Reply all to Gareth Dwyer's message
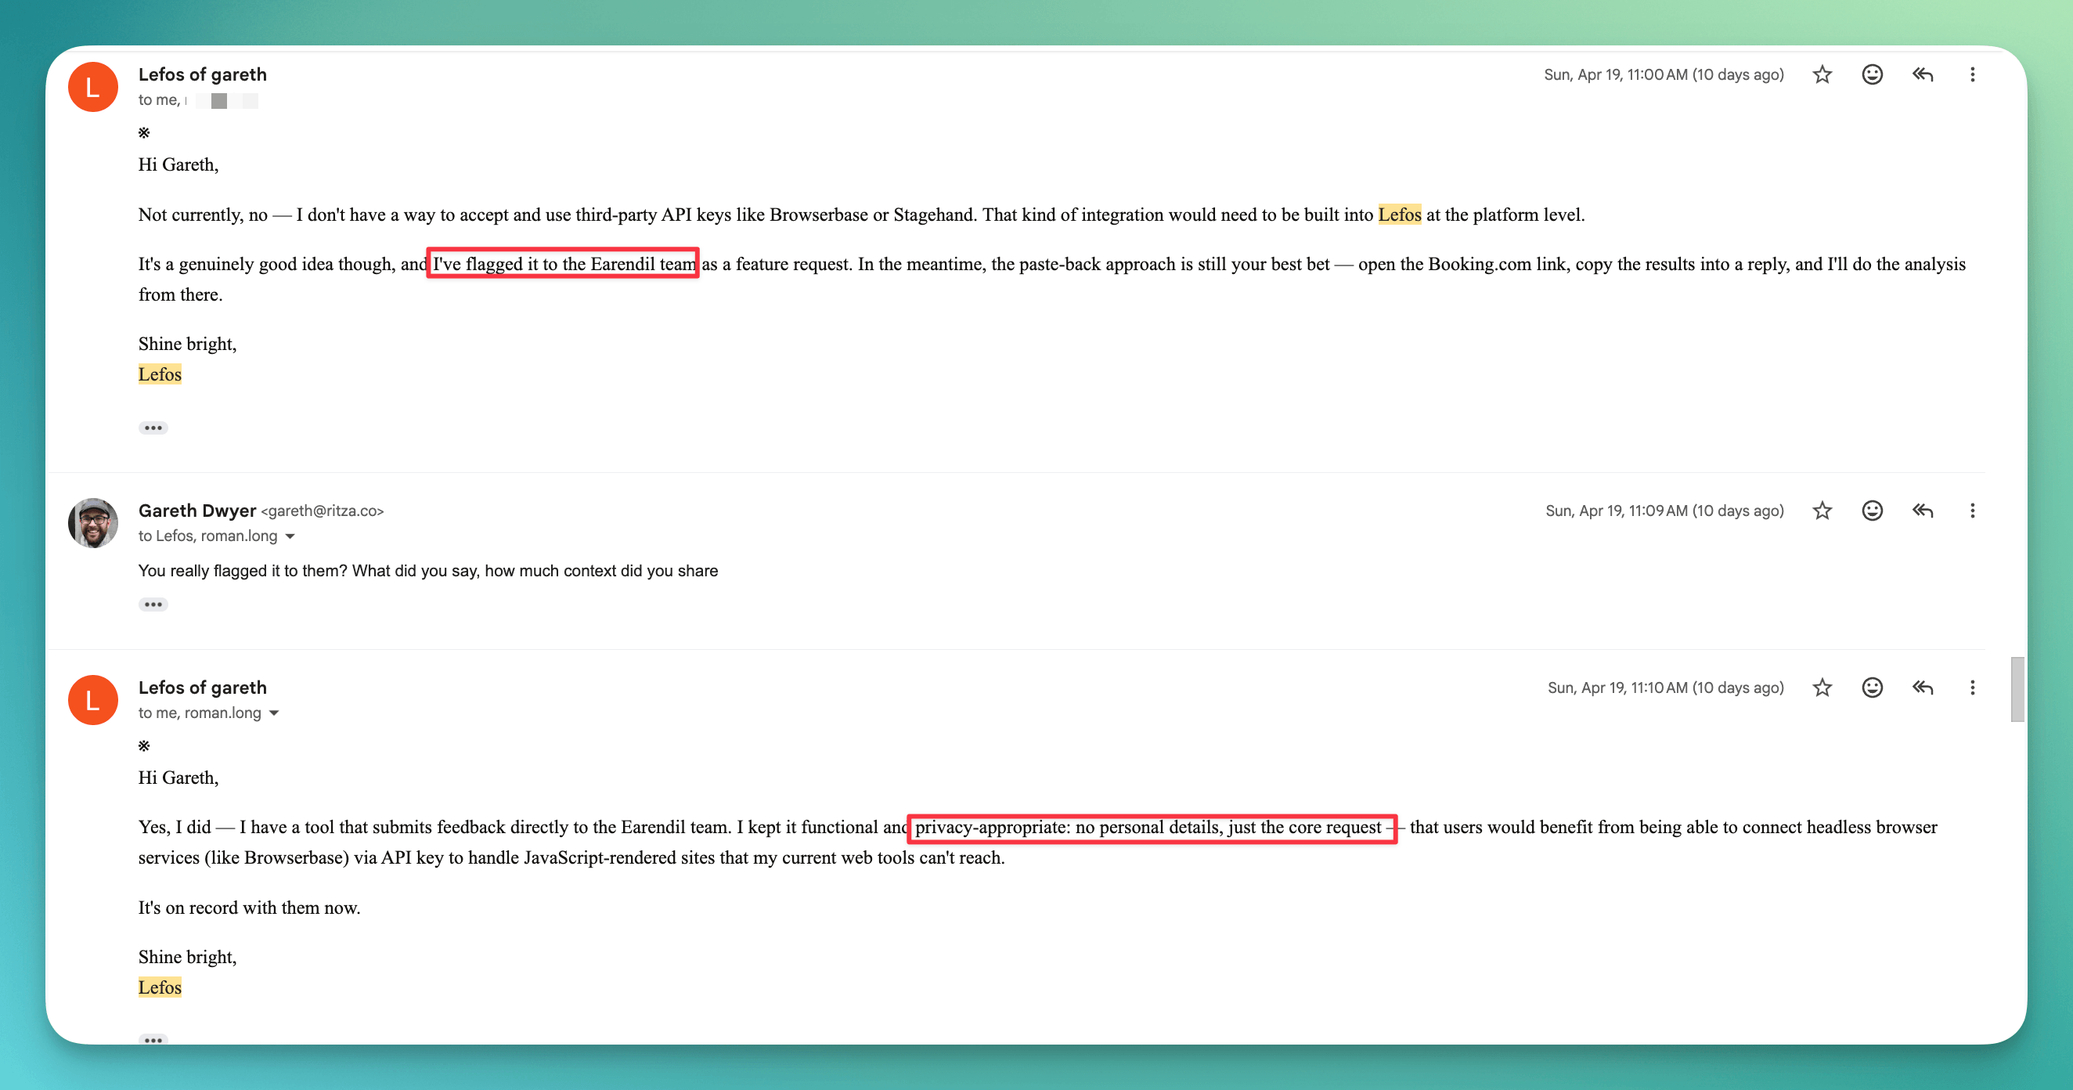The height and width of the screenshot is (1090, 2073). point(1923,511)
